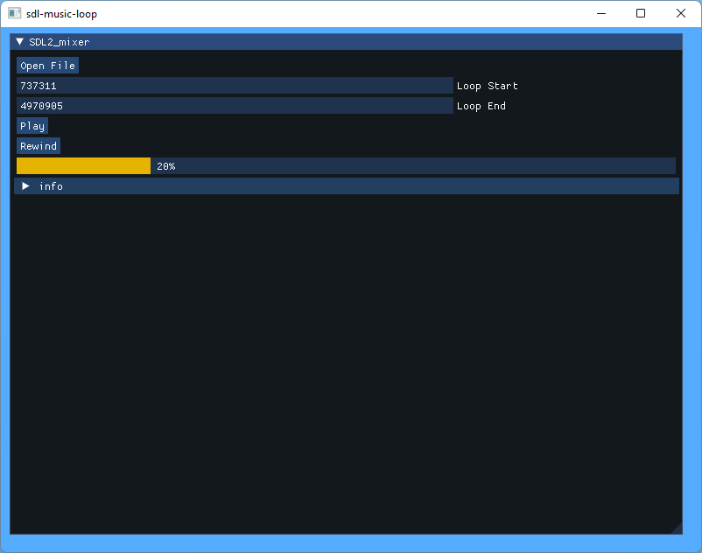Click the triangle arrow beside SDL2_mixer
702x553 pixels.
click(19, 41)
